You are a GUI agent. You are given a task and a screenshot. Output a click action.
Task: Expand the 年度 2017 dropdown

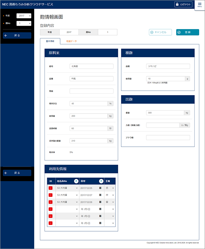(24, 16)
